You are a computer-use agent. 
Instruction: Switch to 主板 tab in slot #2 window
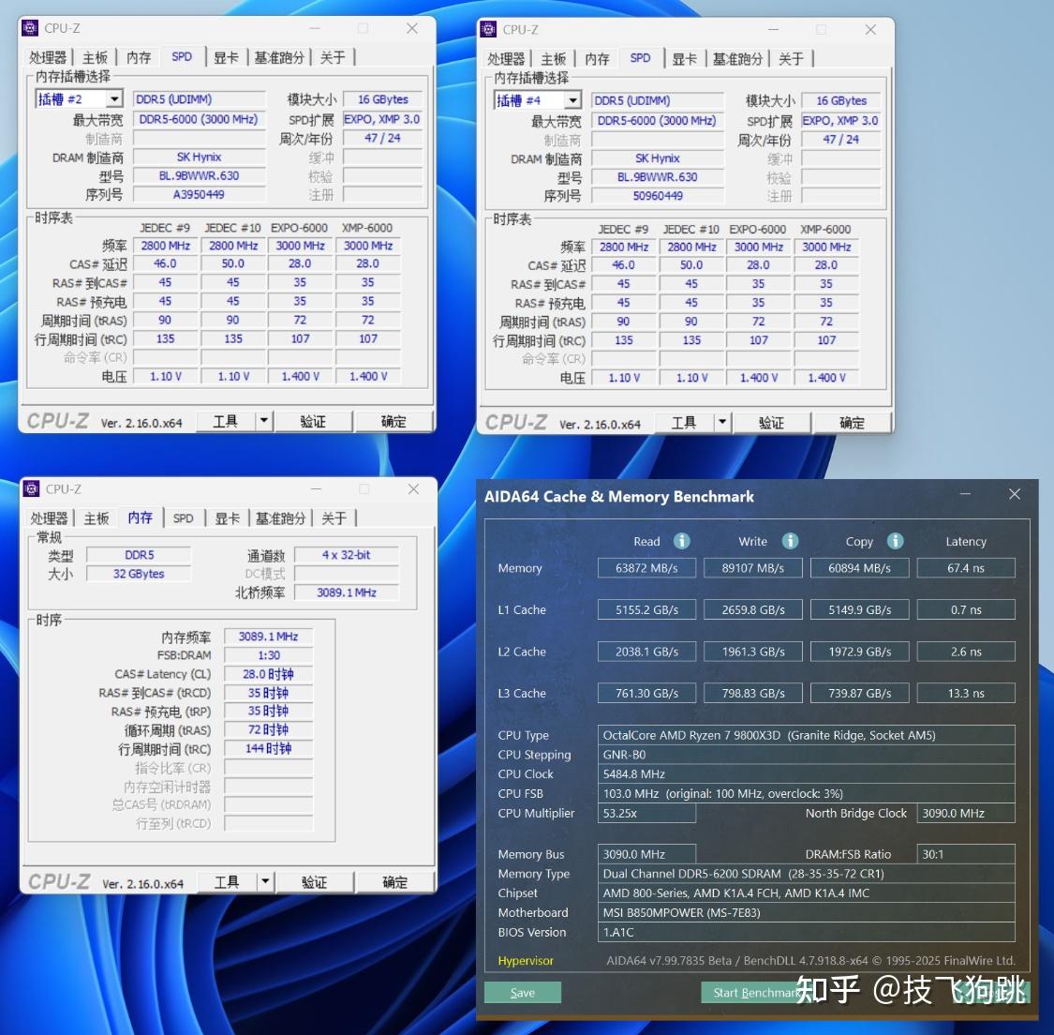(95, 57)
